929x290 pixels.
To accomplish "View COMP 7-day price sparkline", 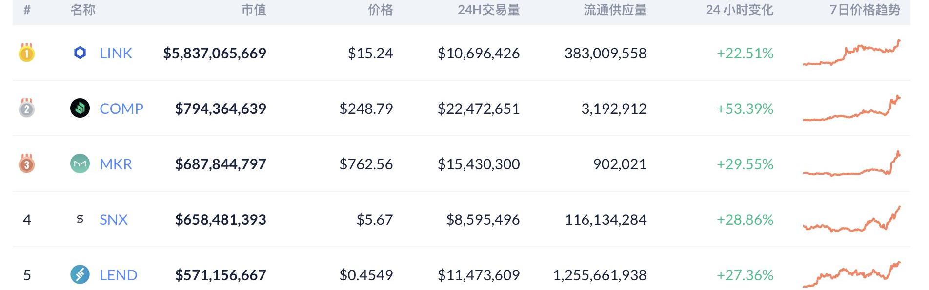I will [851, 109].
